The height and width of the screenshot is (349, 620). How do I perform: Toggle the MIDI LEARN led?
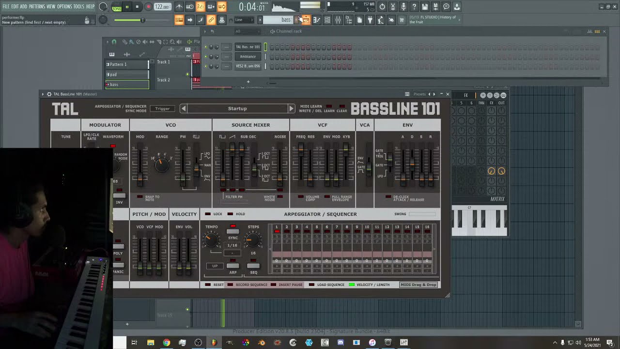(x=329, y=106)
